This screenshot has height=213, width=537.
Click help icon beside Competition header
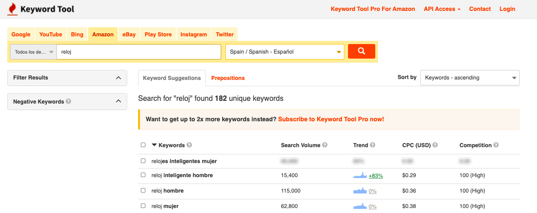tap(496, 145)
